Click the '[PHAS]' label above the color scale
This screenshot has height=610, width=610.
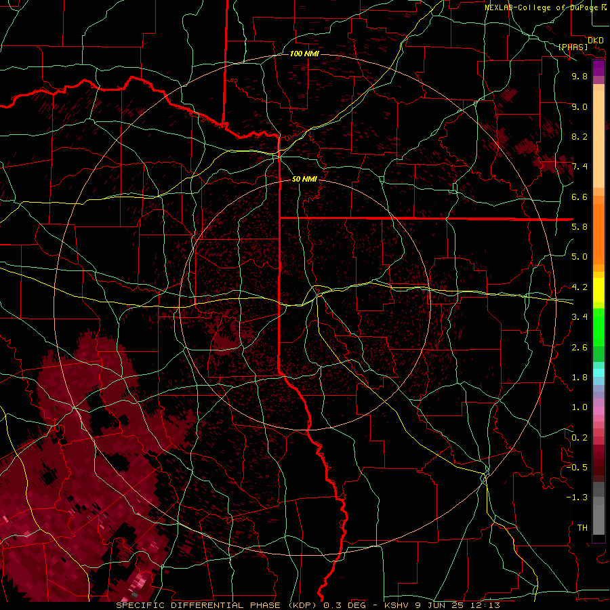pyautogui.click(x=573, y=47)
